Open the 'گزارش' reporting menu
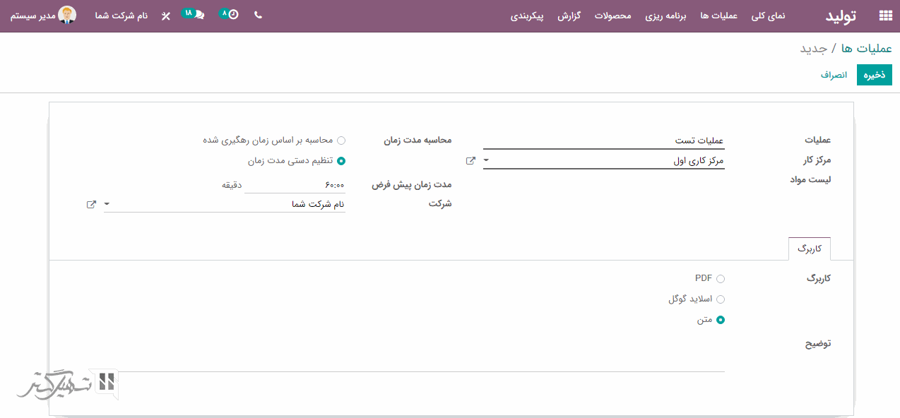The width and height of the screenshot is (900, 418). click(x=569, y=16)
